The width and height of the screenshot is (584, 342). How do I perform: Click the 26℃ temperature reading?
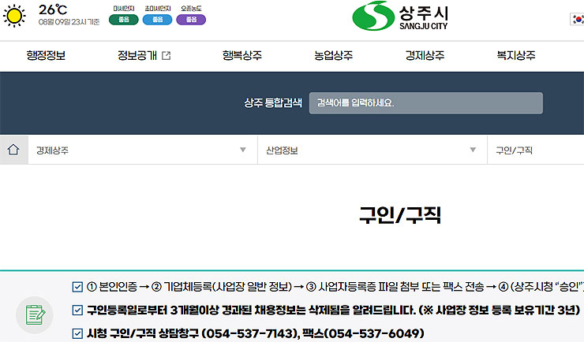coord(53,9)
